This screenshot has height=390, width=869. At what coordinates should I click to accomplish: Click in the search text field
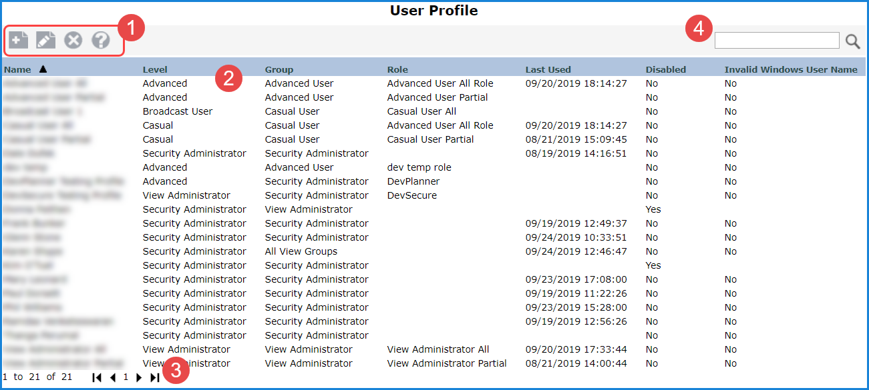[776, 41]
